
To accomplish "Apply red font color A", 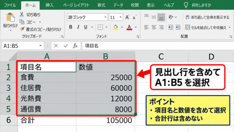I will point(129,27).
